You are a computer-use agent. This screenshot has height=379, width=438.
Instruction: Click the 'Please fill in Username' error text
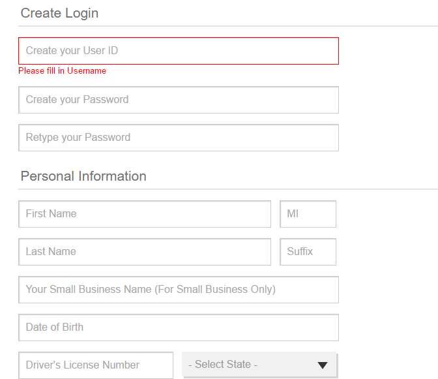tap(63, 70)
